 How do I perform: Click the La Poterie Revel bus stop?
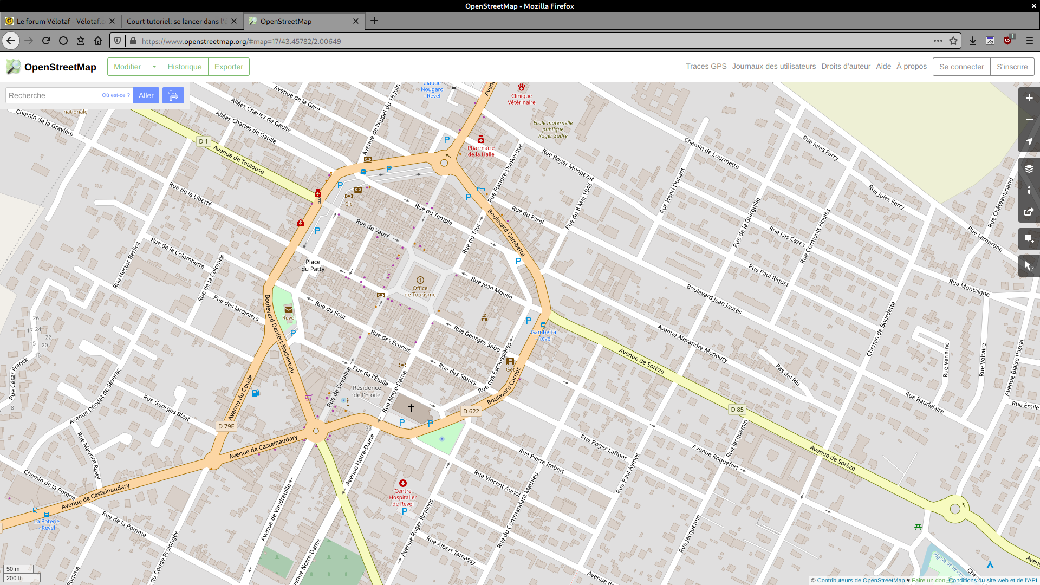click(47, 515)
